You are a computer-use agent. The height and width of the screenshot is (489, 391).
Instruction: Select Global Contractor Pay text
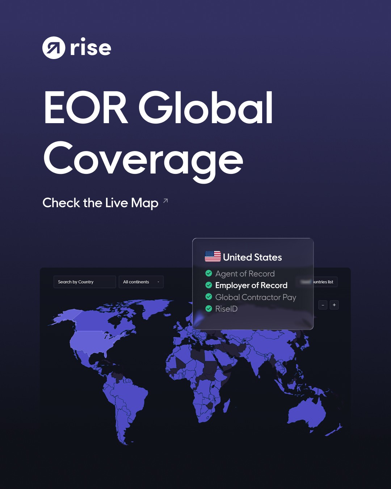pyautogui.click(x=256, y=297)
